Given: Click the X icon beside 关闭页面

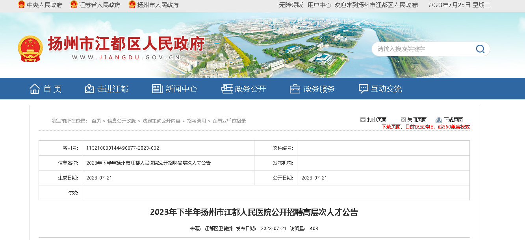Looking at the screenshot, I should [x=403, y=120].
